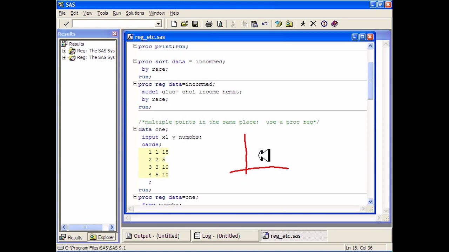
Task: Collapse the data one block
Action: (x=135, y=129)
